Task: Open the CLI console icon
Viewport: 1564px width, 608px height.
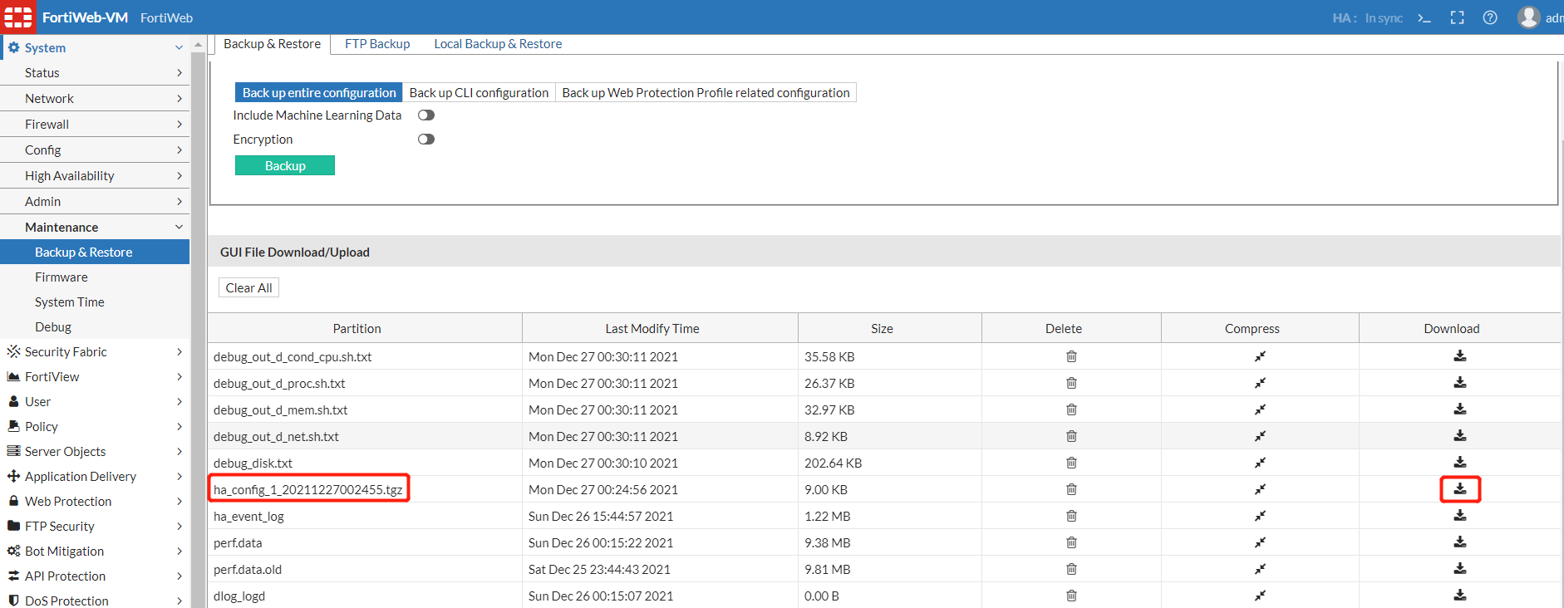Action: [x=1424, y=17]
